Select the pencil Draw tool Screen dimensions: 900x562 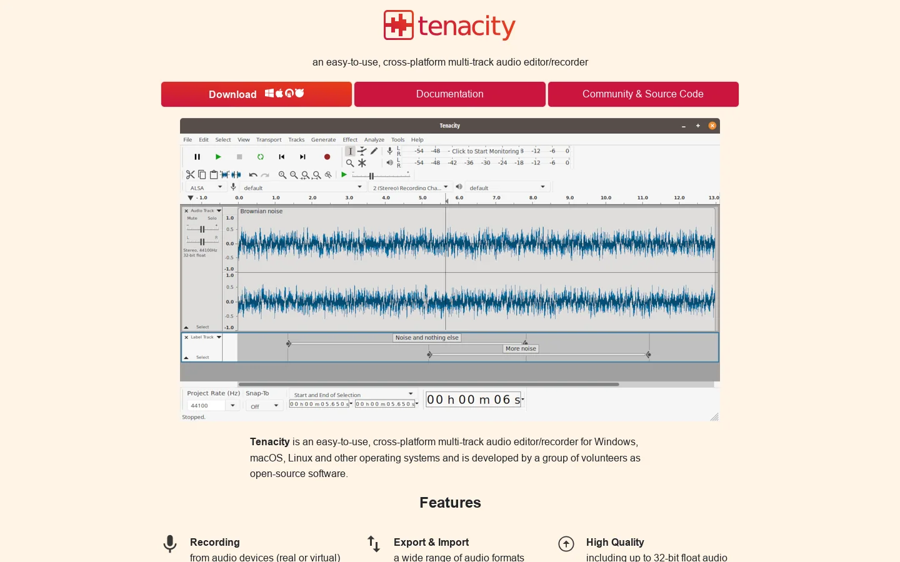pos(374,151)
